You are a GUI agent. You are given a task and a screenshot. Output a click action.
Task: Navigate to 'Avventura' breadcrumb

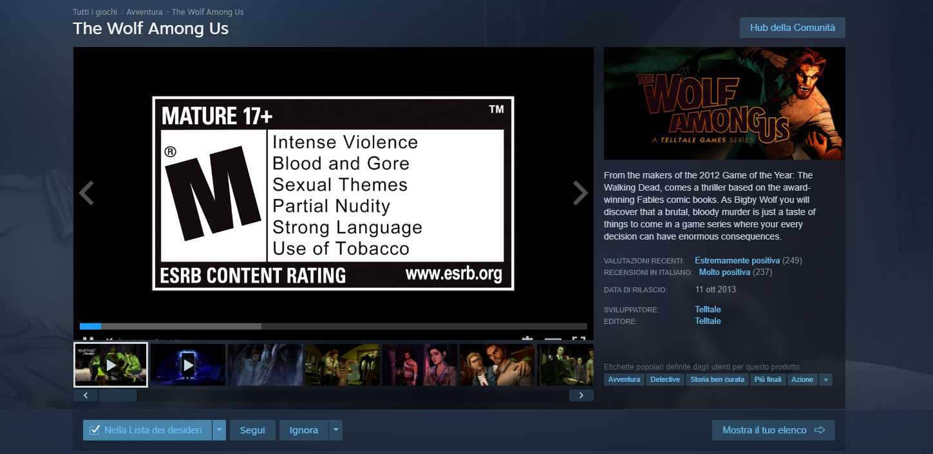tap(144, 12)
